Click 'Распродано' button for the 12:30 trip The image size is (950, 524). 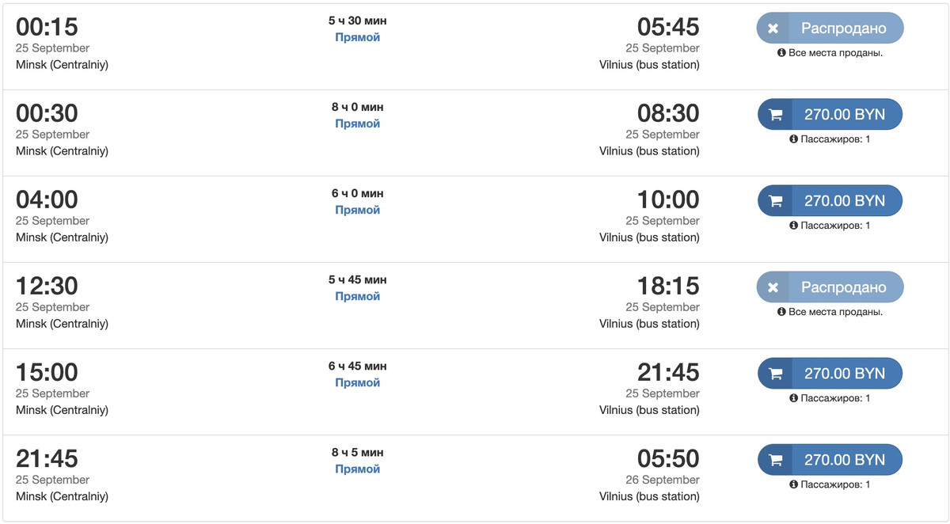(x=843, y=287)
